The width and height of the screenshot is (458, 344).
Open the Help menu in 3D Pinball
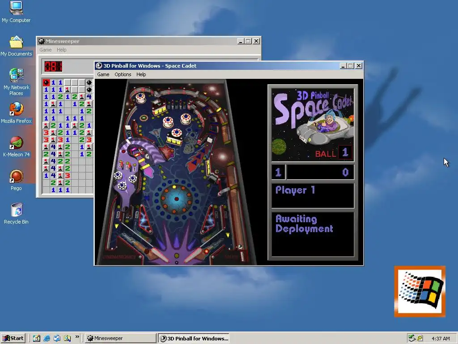[141, 74]
